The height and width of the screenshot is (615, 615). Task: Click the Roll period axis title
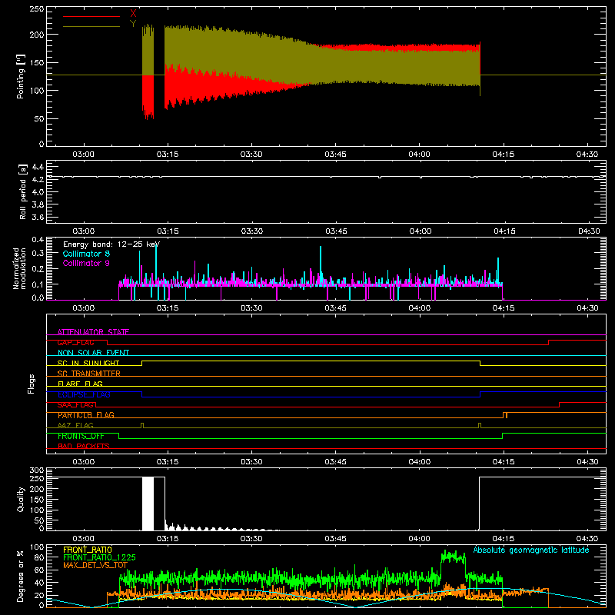(22, 191)
